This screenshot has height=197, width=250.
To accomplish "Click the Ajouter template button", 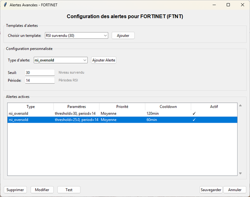I will (x=123, y=35).
